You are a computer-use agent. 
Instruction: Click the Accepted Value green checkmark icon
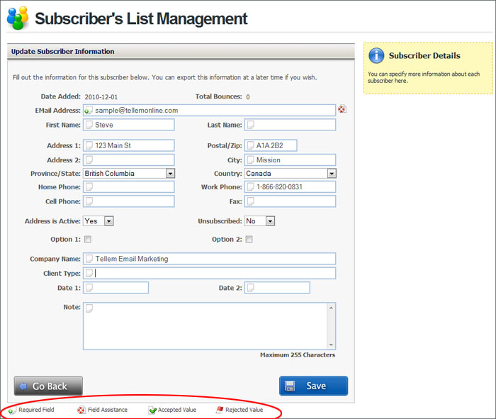(152, 410)
